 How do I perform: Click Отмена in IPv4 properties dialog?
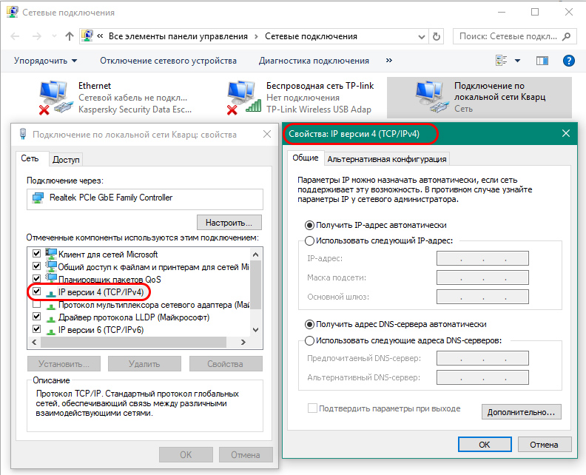[x=544, y=445]
